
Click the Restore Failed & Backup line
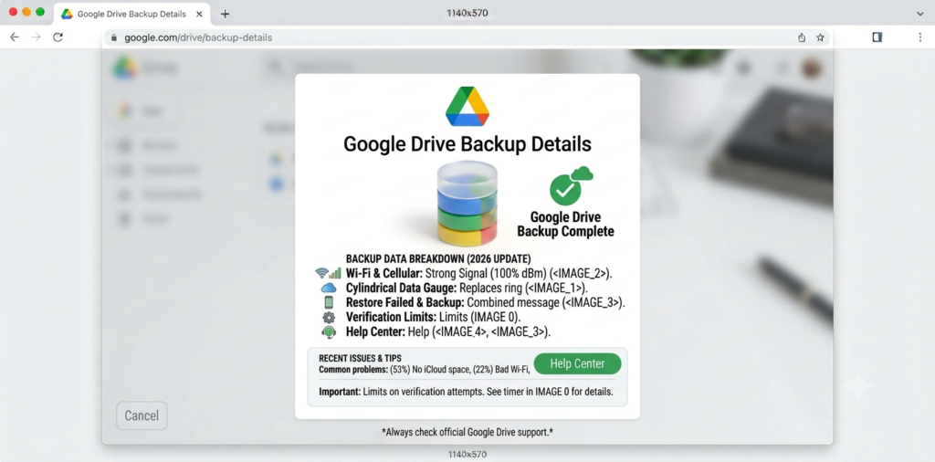486,302
